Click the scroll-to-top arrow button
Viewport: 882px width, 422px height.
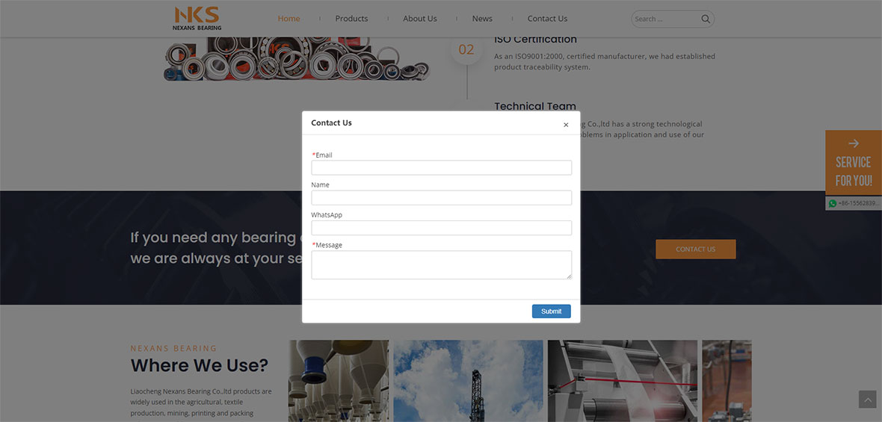(866, 400)
